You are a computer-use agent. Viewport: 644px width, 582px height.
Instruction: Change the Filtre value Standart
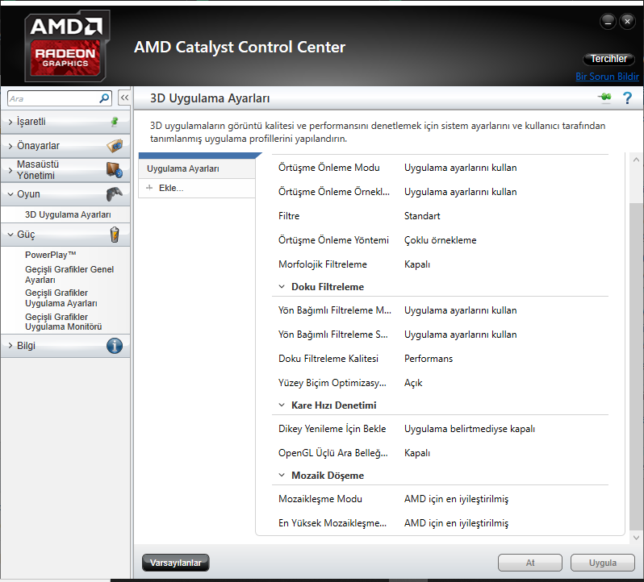(422, 216)
